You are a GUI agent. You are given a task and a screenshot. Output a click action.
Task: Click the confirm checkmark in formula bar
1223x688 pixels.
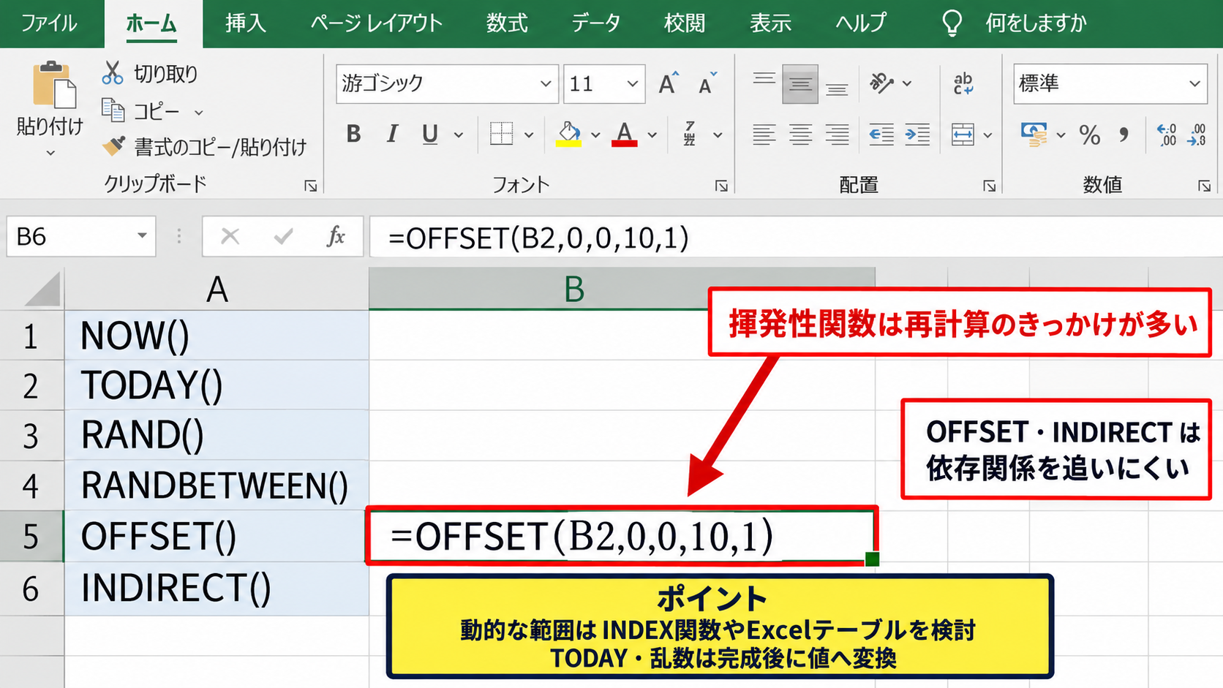283,236
